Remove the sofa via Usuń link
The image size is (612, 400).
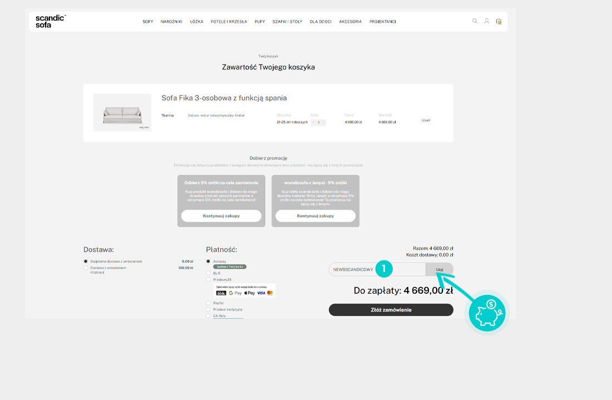(426, 120)
